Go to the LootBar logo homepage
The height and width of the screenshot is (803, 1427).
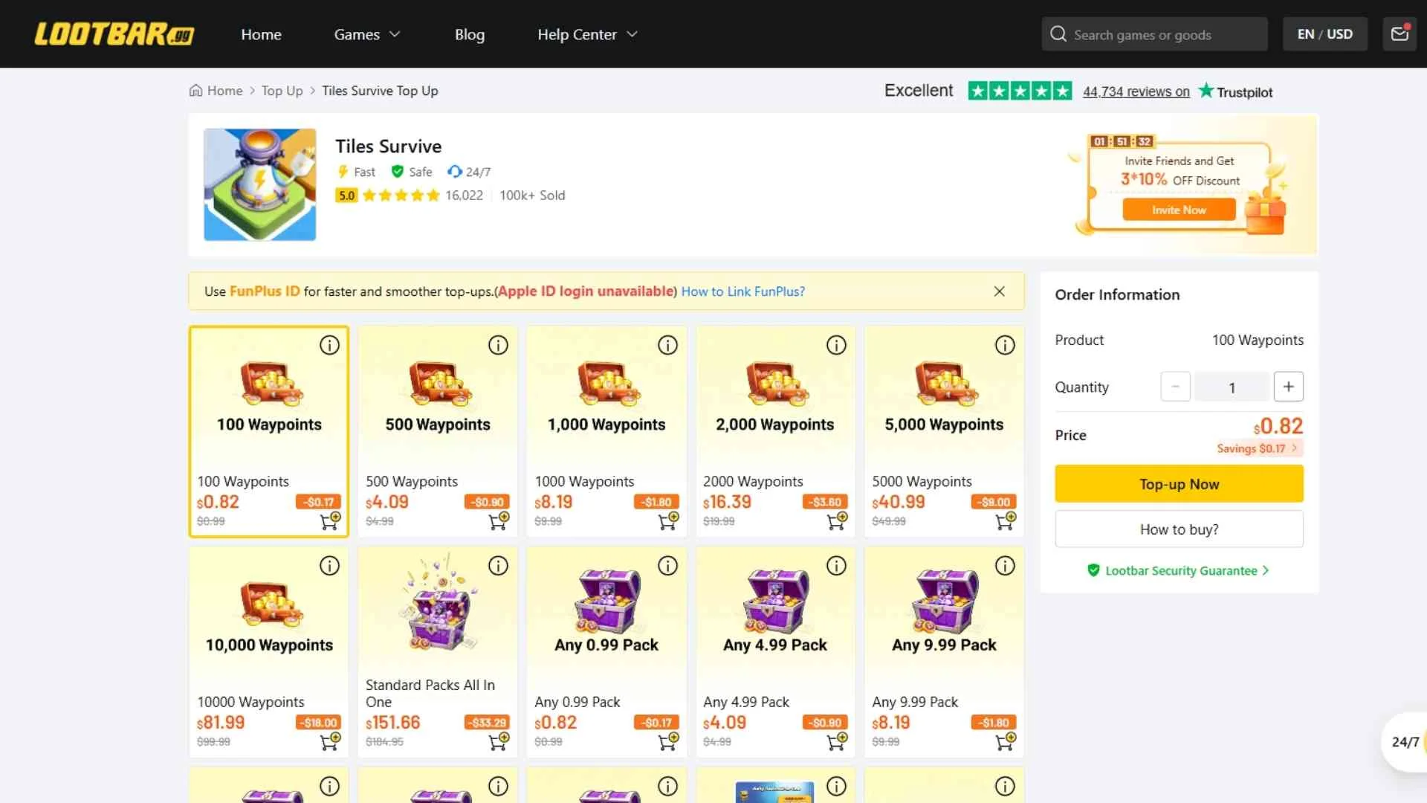114,34
